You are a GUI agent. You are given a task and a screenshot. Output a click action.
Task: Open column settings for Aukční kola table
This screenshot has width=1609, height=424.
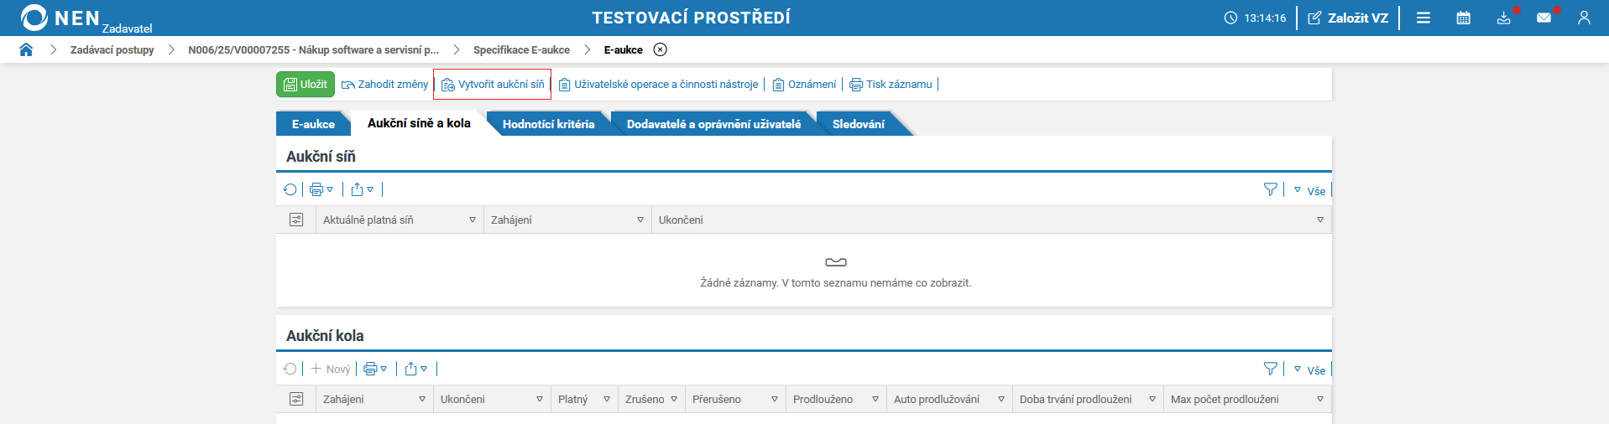[296, 399]
